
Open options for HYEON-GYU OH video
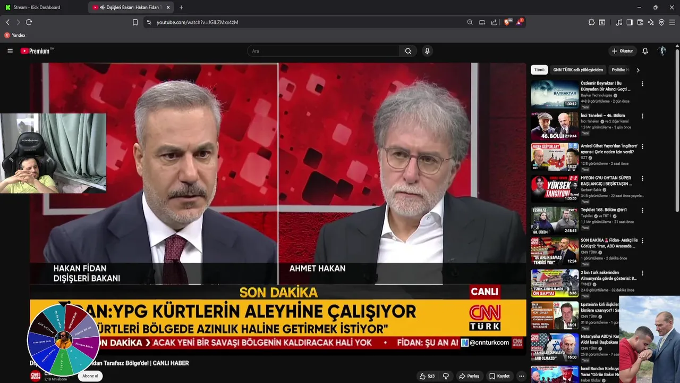pyautogui.click(x=642, y=179)
